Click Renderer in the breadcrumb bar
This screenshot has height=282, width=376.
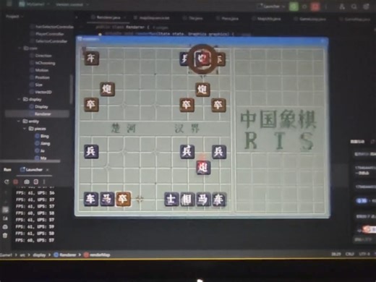click(65, 255)
